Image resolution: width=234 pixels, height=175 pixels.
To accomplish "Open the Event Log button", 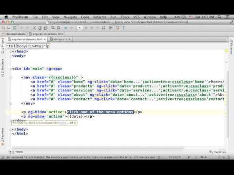I will point(218,152).
